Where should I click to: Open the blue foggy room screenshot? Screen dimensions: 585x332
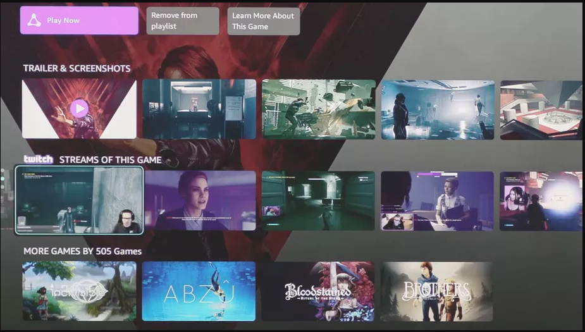pyautogui.click(x=438, y=110)
